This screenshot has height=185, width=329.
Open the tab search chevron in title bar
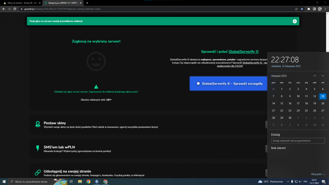click(x=301, y=3)
